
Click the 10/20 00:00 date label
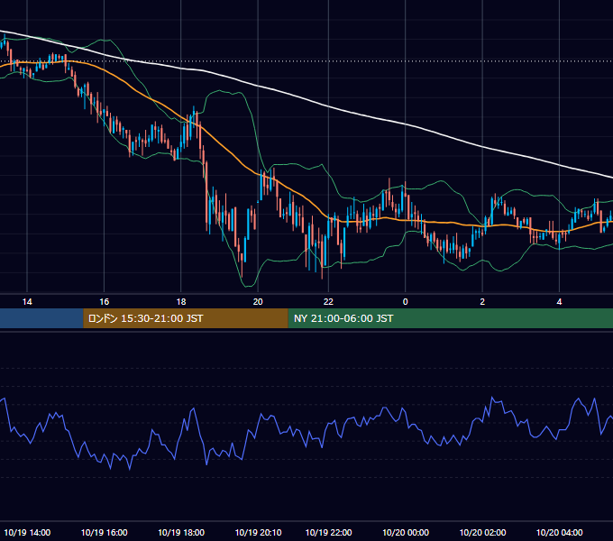406,532
